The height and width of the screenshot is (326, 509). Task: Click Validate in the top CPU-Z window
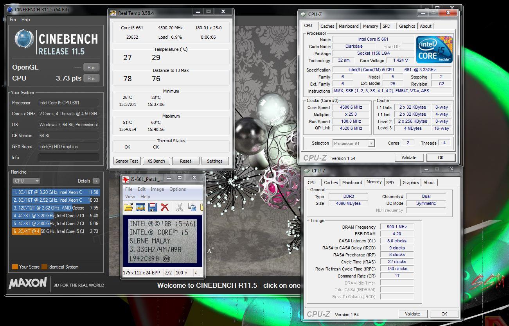pos(409,158)
